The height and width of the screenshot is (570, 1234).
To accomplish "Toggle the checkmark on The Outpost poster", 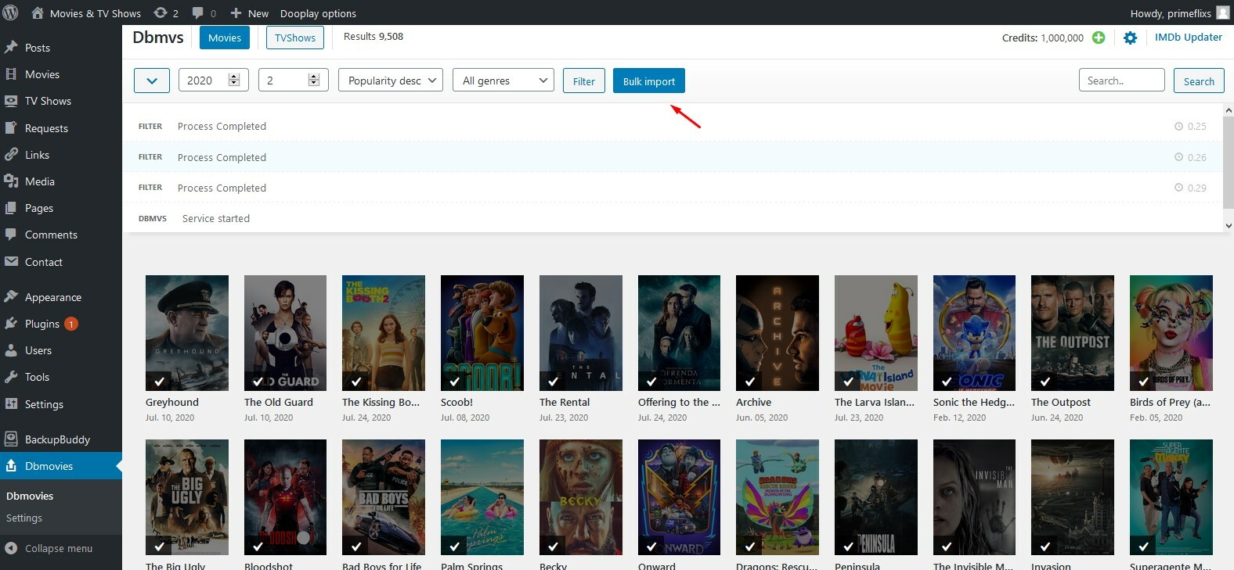I will [x=1045, y=382].
